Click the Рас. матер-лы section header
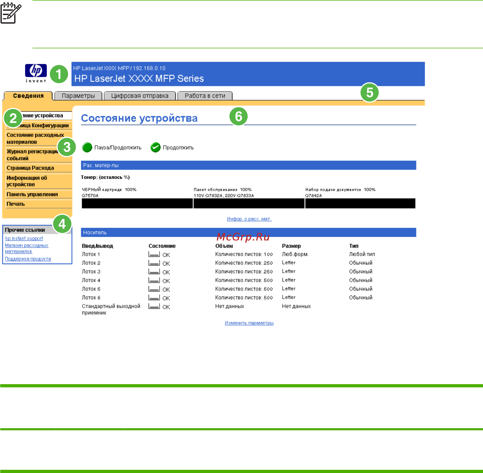The height and width of the screenshot is (473, 483). pyautogui.click(x=248, y=165)
